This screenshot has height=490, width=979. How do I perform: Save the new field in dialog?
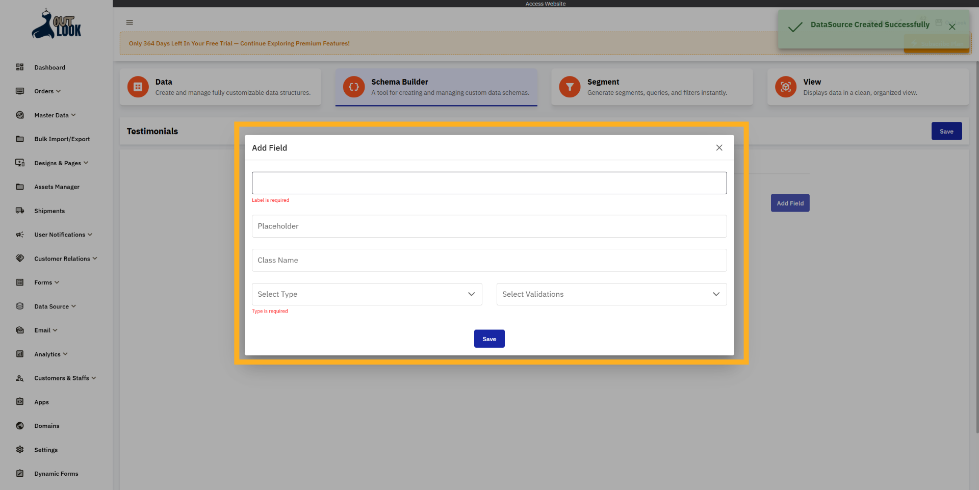[x=489, y=339]
